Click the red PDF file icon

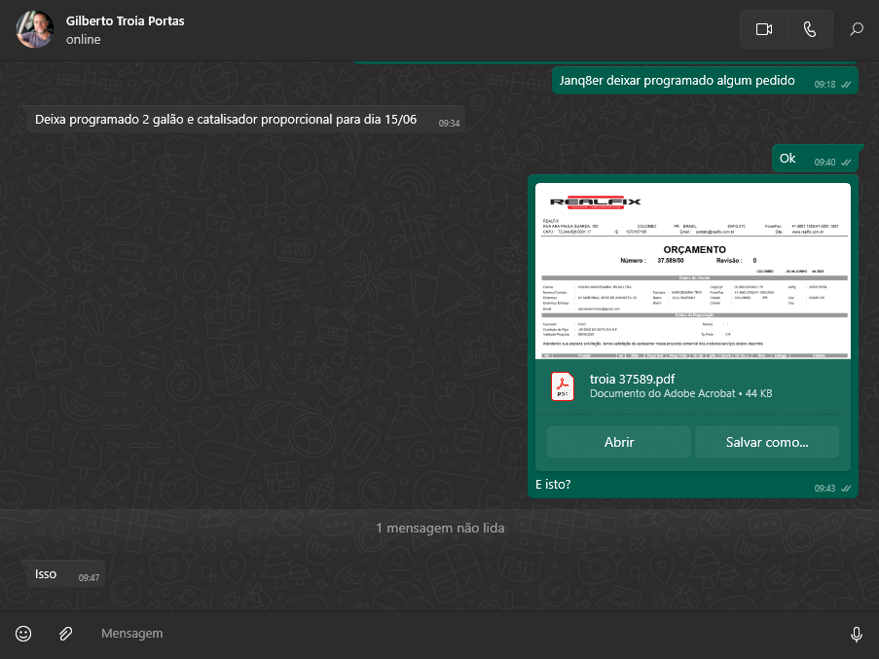tap(563, 386)
